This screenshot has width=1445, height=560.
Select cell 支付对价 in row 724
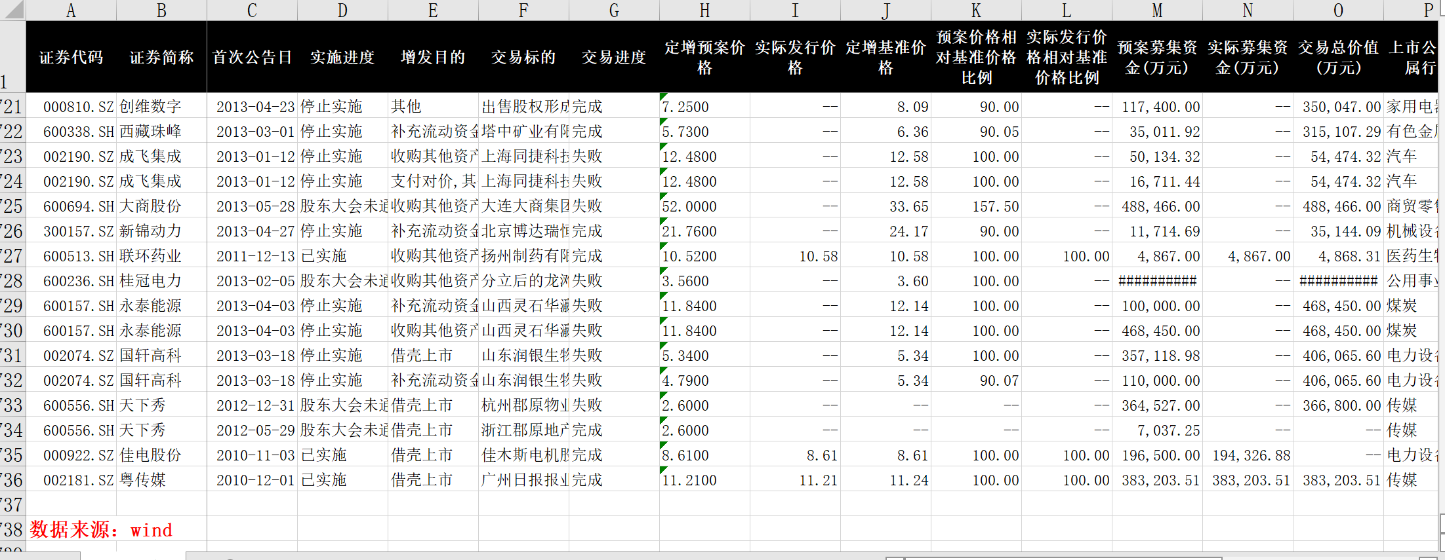[x=433, y=181]
